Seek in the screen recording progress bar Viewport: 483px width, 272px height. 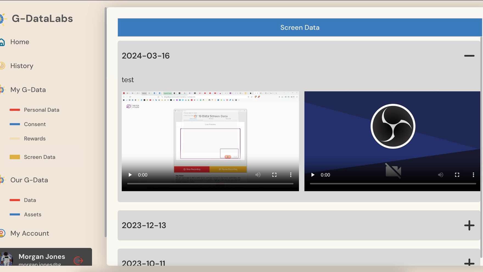point(210,184)
